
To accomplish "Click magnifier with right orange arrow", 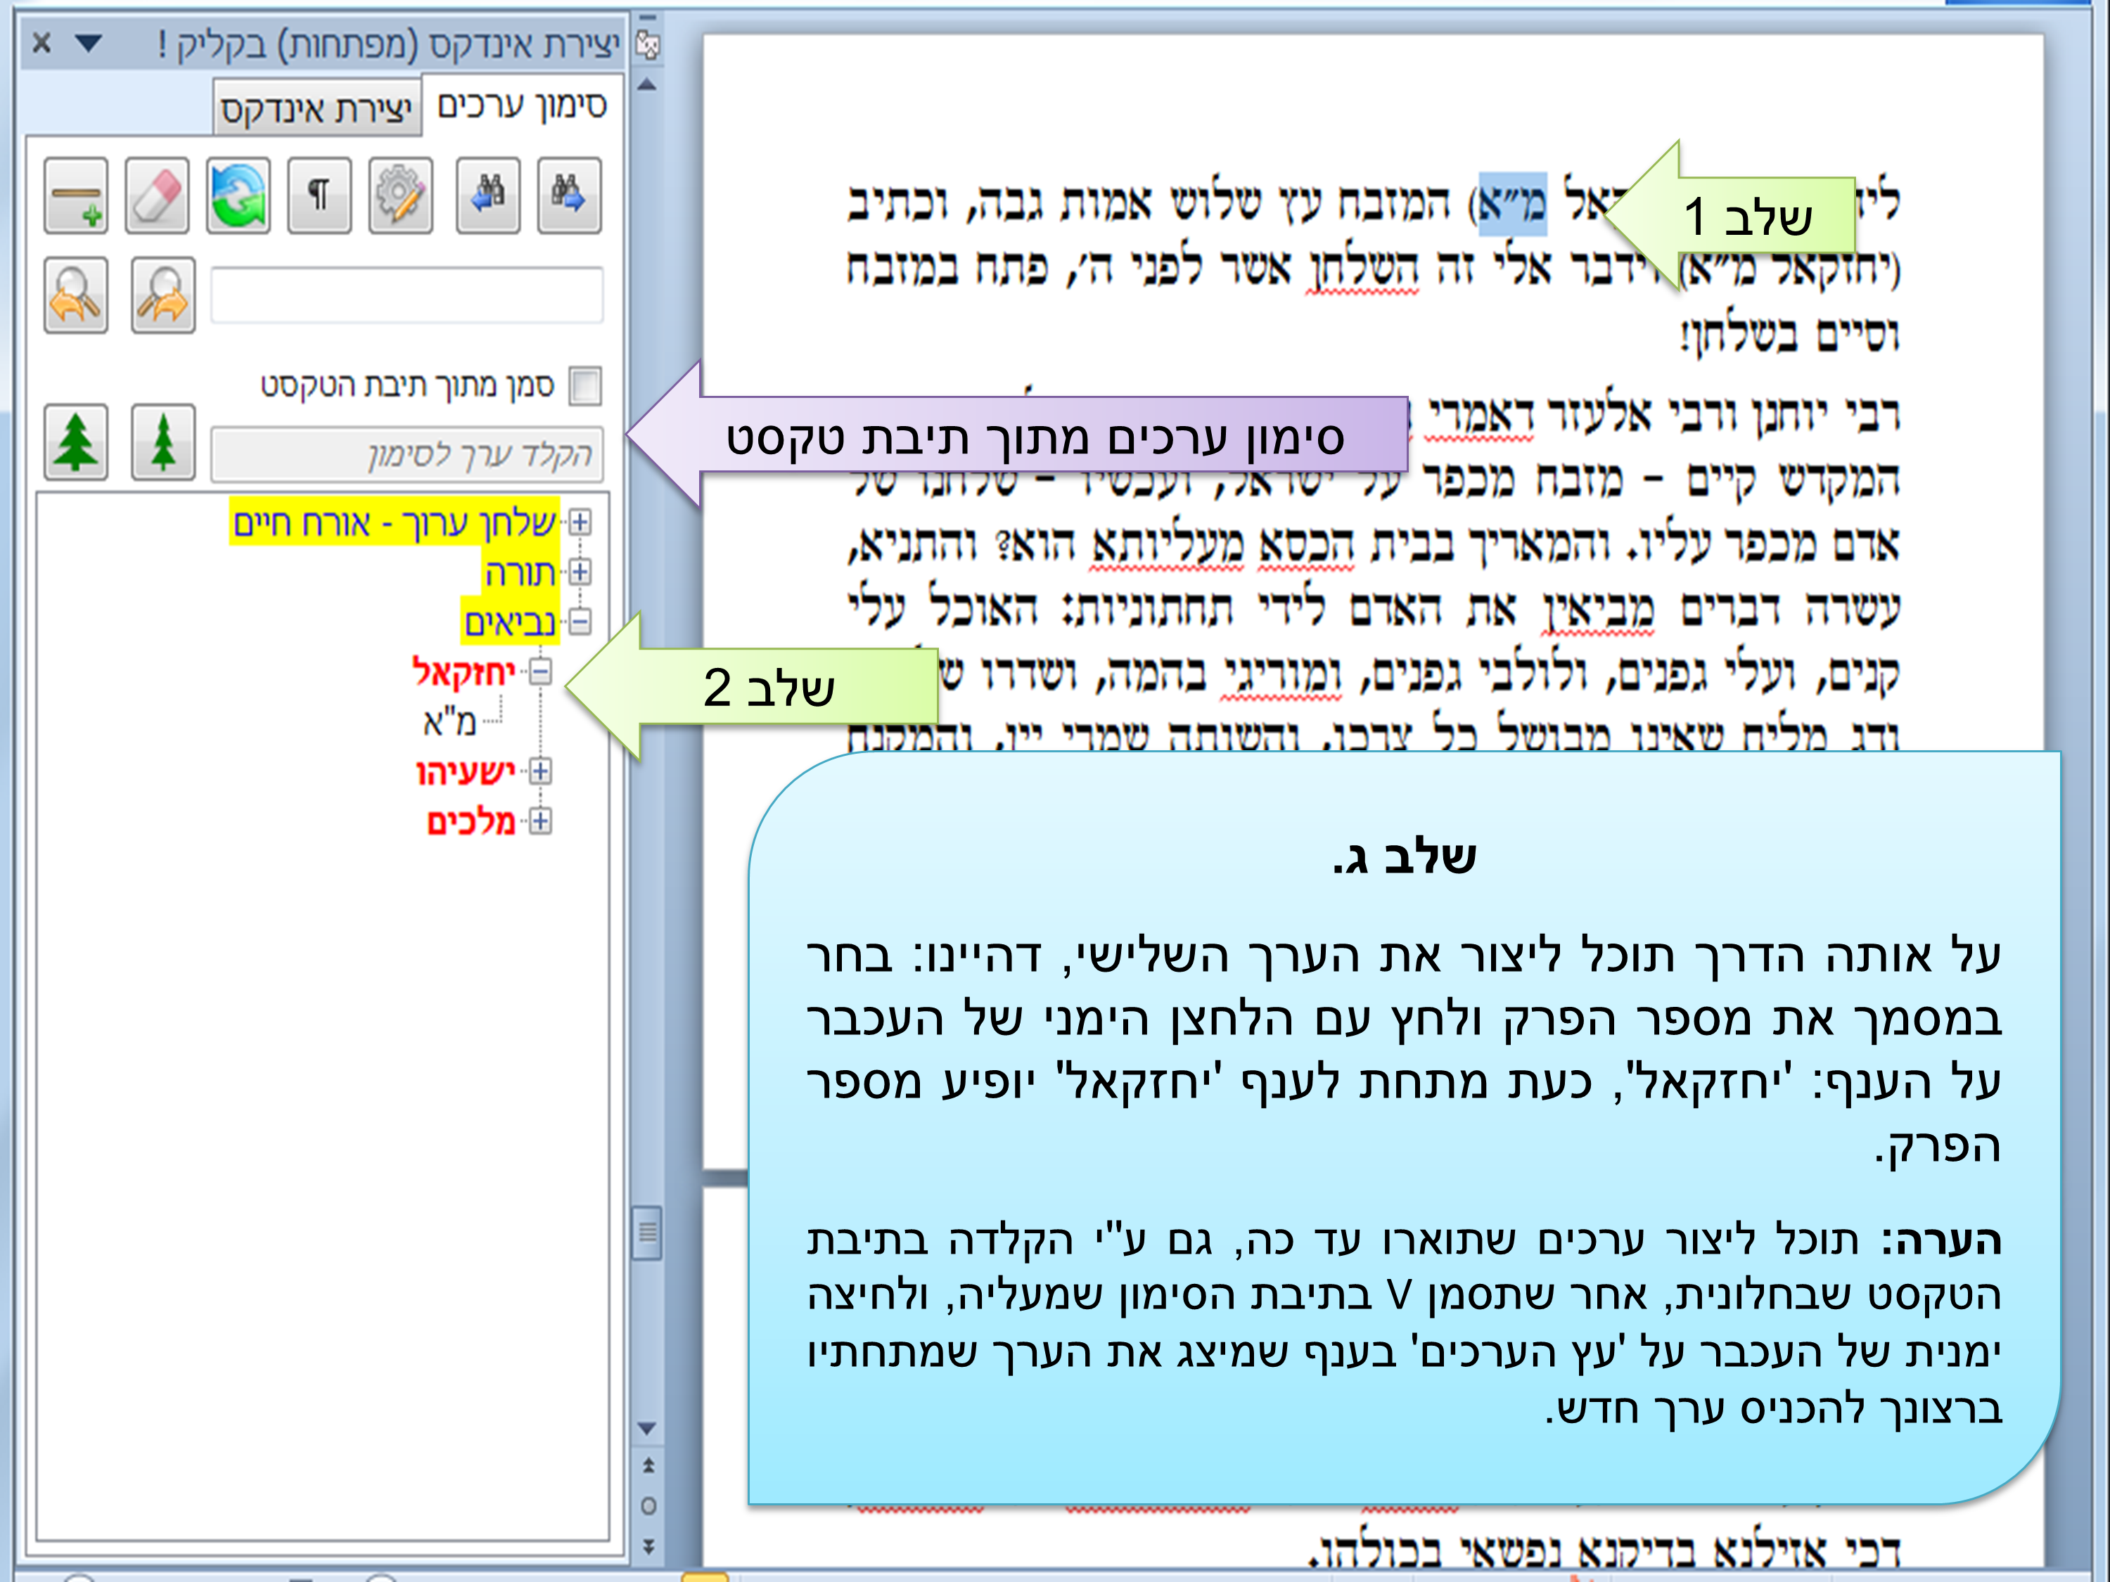I will pos(162,294).
